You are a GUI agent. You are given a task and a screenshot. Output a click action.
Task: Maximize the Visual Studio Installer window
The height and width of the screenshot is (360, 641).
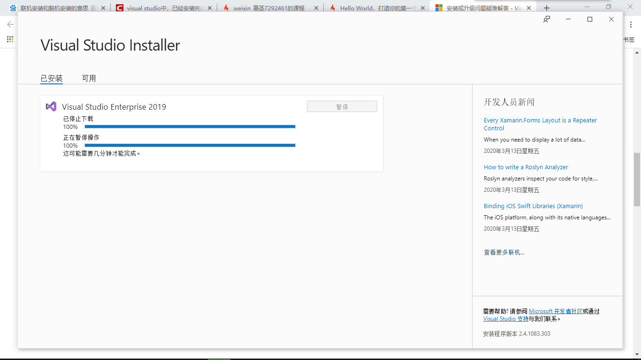click(x=590, y=19)
